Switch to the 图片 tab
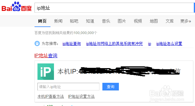 tap(122, 21)
